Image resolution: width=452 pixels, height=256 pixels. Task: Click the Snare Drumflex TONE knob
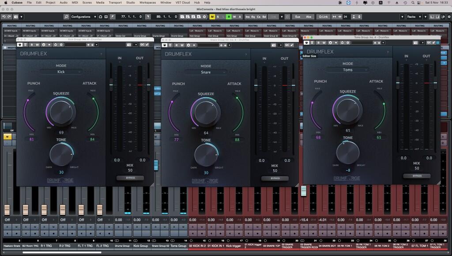click(206, 155)
